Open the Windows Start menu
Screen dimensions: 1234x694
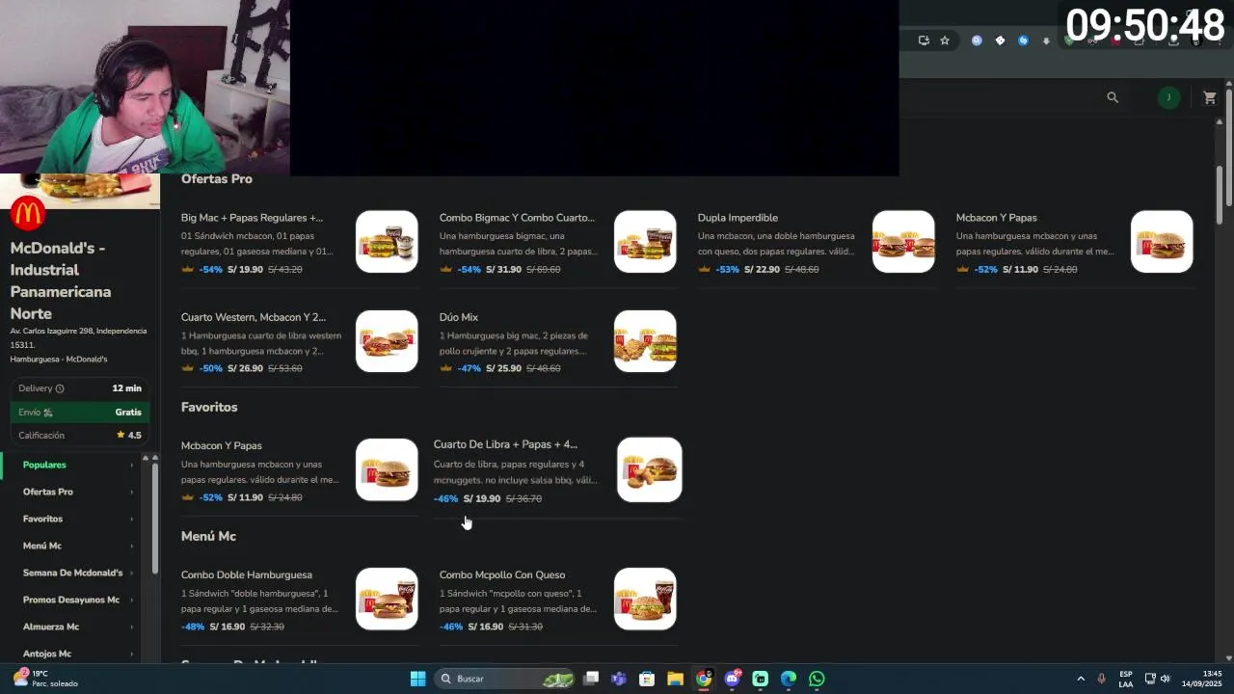[x=417, y=679]
